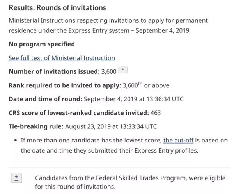The width and height of the screenshot is (234, 194).
Task: Click the CRS score value 463
Action: (x=156, y=113)
